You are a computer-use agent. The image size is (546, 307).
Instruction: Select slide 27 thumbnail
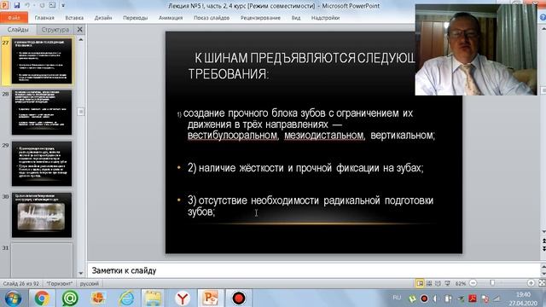(x=42, y=61)
